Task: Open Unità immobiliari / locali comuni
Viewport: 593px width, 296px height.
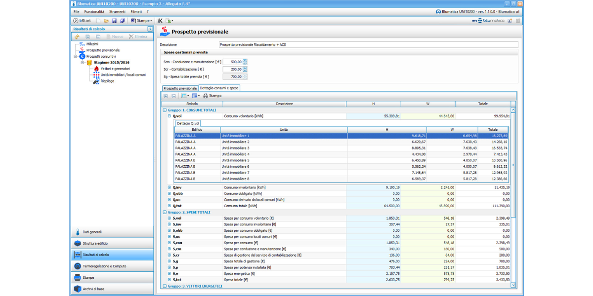Action: point(123,75)
